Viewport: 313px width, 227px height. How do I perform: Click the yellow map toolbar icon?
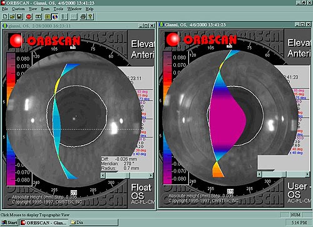point(48,16)
